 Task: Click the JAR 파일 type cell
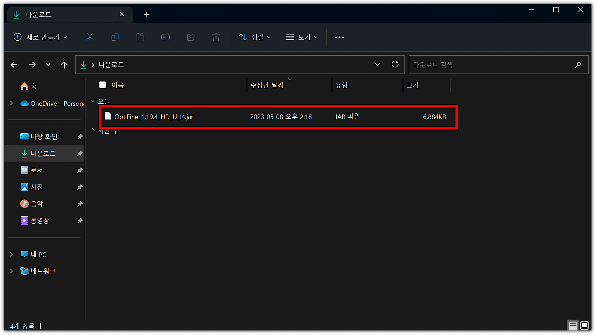click(x=347, y=117)
